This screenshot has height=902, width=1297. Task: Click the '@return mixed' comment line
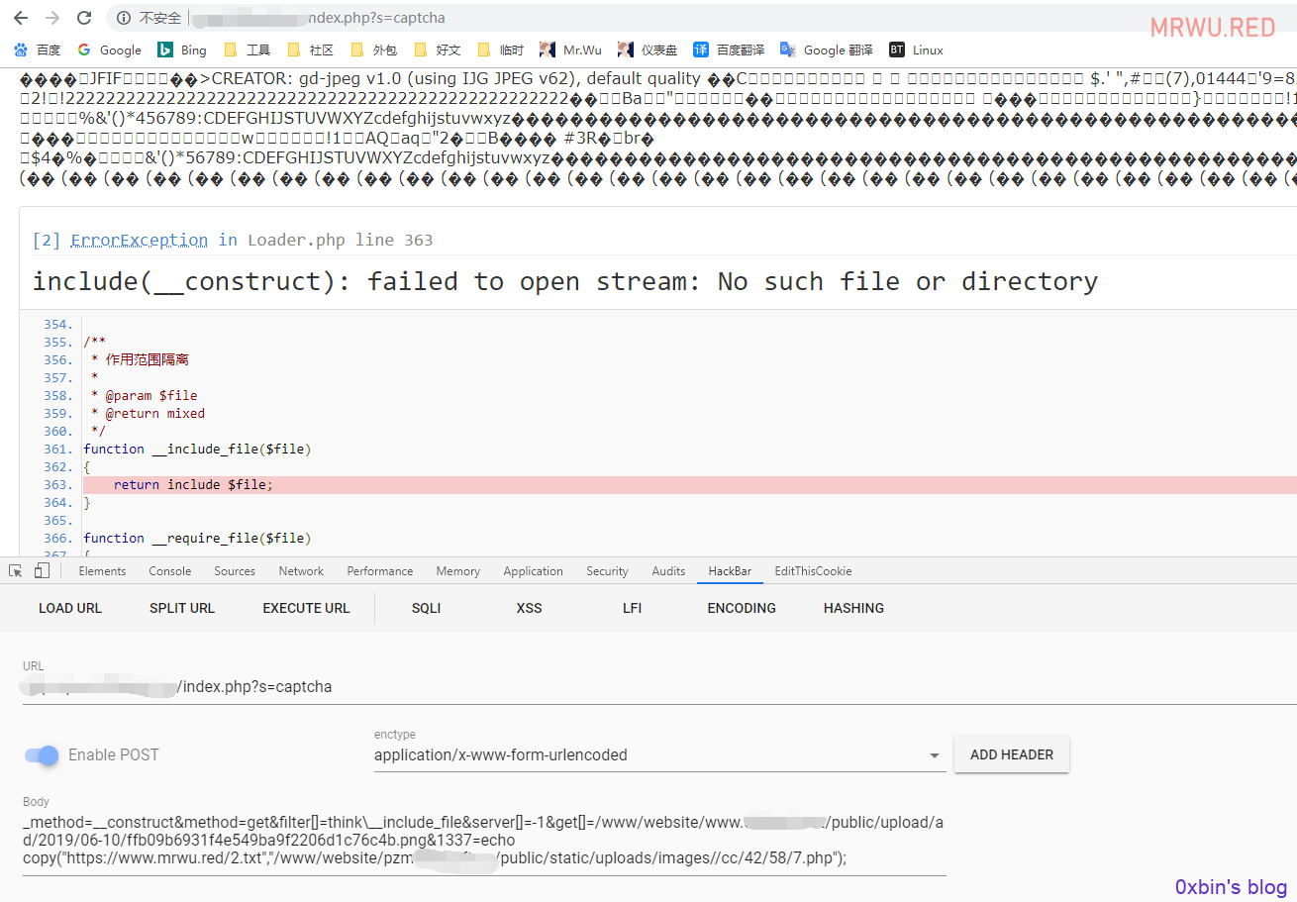pos(148,413)
